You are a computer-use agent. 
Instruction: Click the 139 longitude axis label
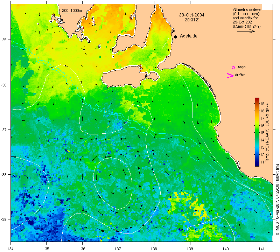point(190,248)
